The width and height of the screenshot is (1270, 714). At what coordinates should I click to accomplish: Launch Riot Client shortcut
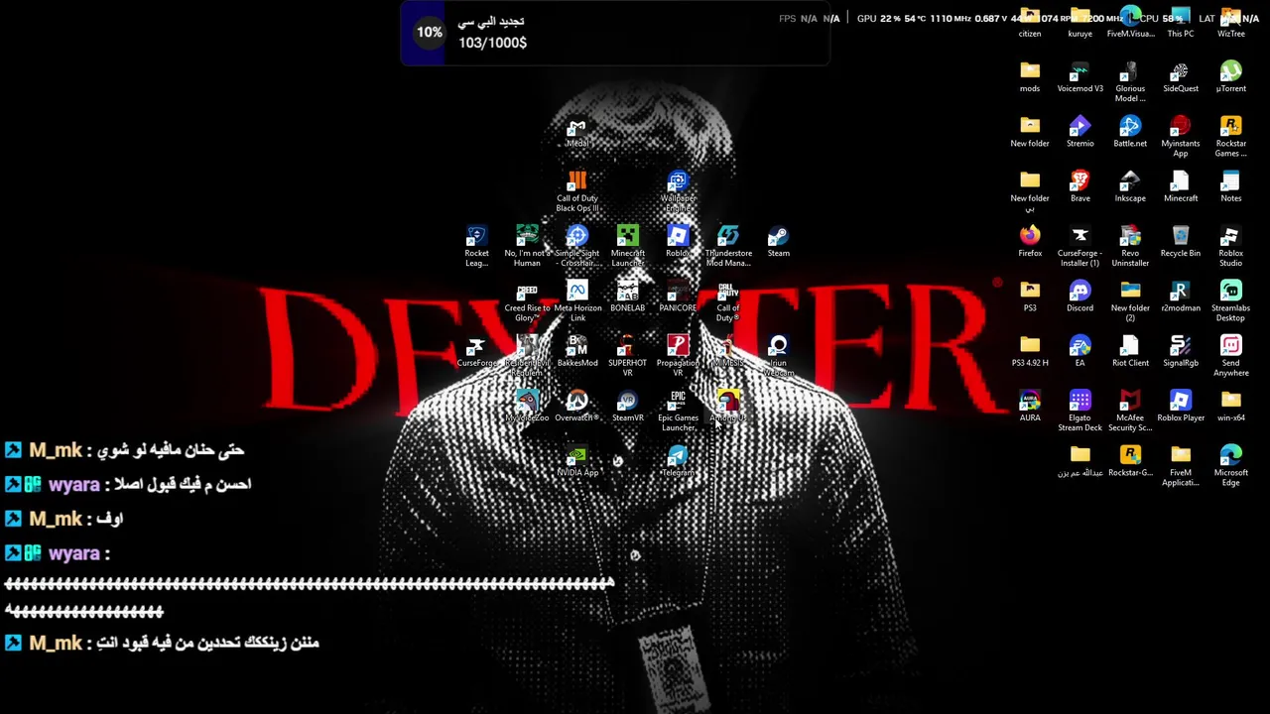(1130, 351)
